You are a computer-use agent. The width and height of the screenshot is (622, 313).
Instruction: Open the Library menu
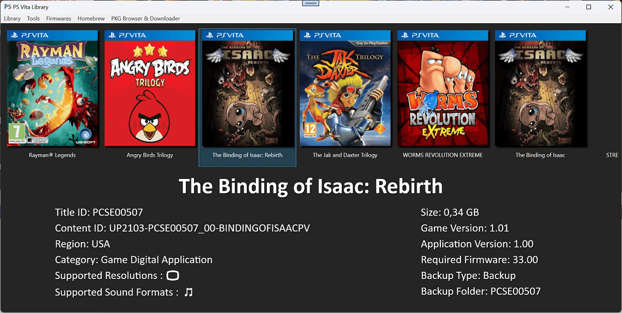[x=12, y=19]
